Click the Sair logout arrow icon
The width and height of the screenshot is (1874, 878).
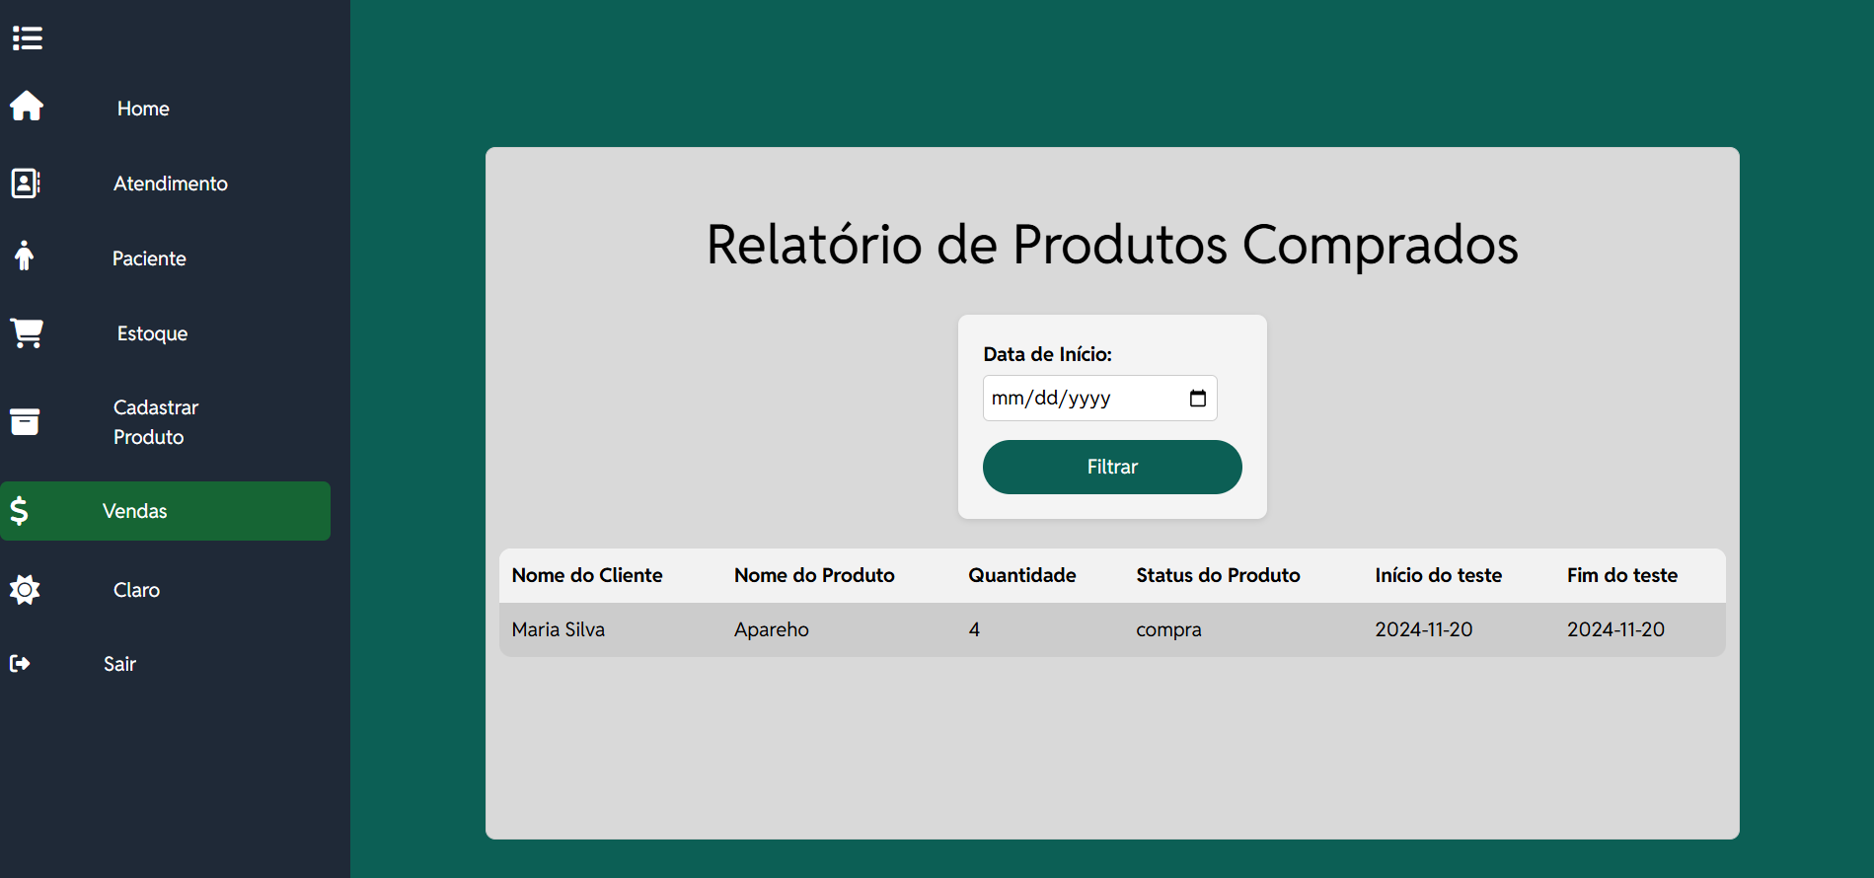point(20,663)
